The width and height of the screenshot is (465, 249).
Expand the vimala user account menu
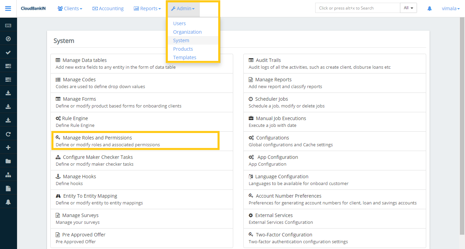coord(450,8)
